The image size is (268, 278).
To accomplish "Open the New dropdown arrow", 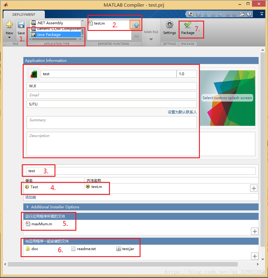I will coord(9,37).
